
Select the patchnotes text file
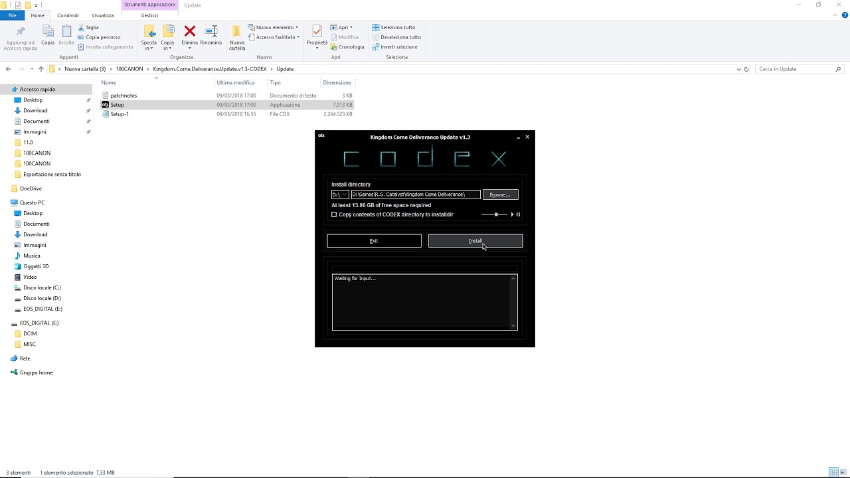click(124, 96)
